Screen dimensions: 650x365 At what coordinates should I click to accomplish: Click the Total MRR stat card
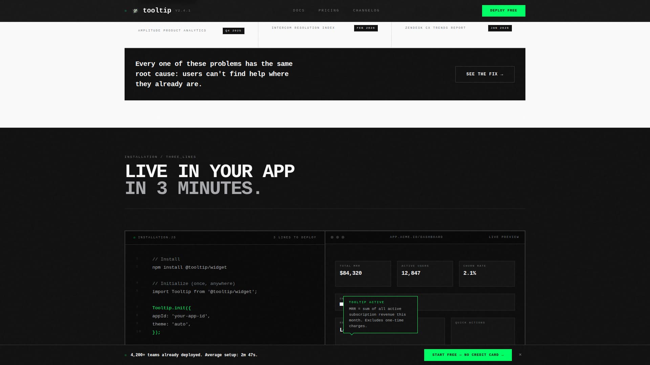point(363,273)
